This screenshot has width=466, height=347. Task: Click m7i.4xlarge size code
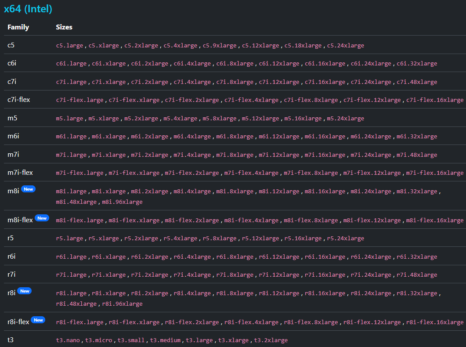click(192, 155)
